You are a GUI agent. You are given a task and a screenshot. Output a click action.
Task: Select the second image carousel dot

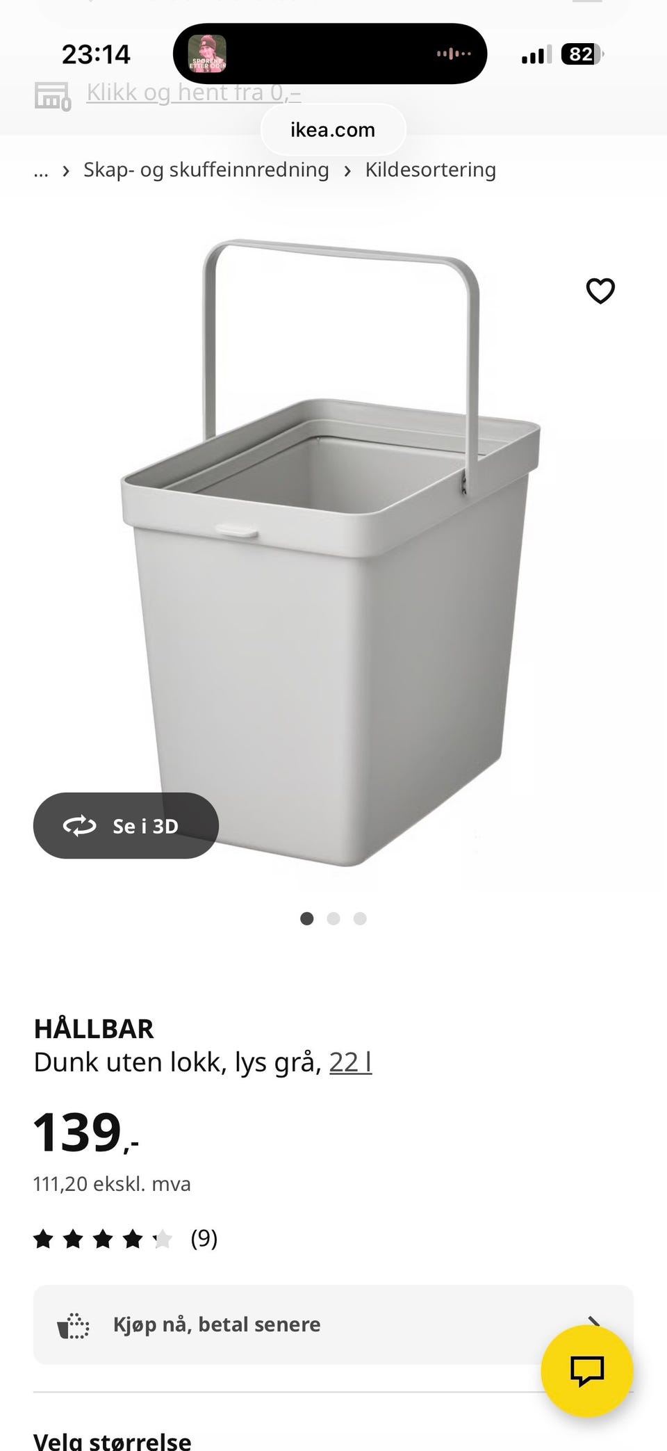pyautogui.click(x=333, y=918)
